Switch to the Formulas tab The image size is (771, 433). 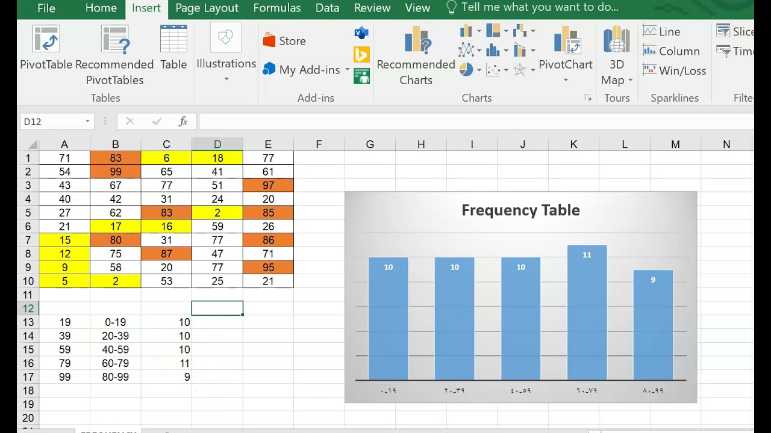click(277, 8)
